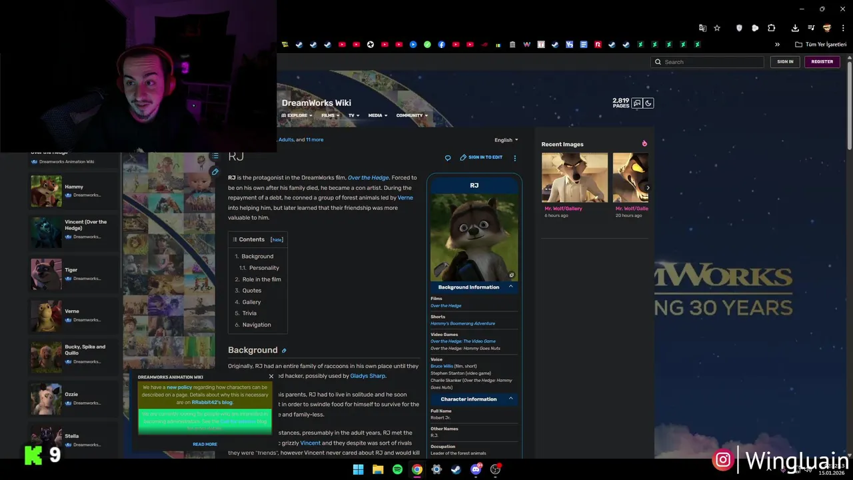Click the list icon above the side rail
Screen dimensions: 853x480
click(215, 156)
